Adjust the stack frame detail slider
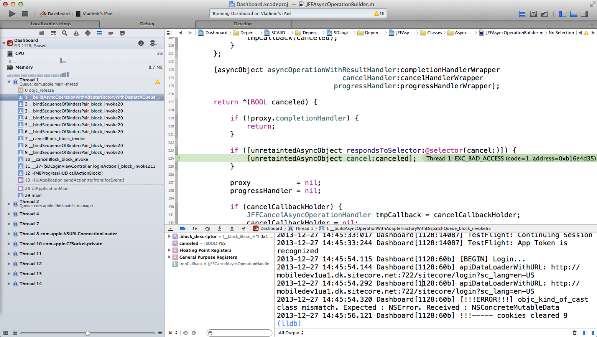This screenshot has width=597, height=337. coord(88,333)
